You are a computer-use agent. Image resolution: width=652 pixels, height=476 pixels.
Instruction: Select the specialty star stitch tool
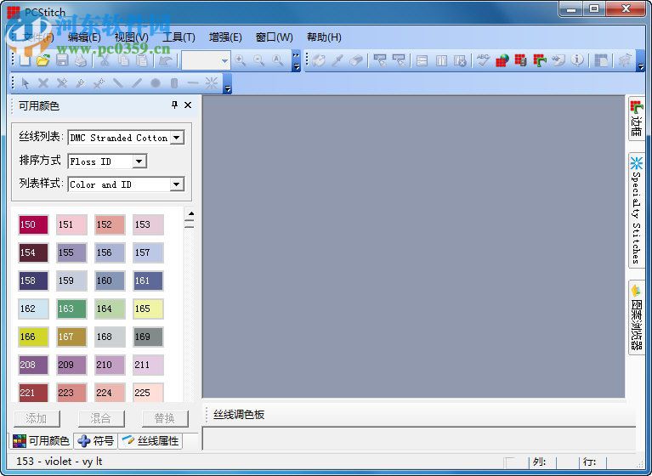[211, 83]
